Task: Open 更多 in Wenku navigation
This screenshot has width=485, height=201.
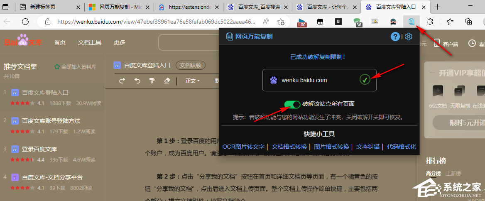Action: tap(120, 42)
